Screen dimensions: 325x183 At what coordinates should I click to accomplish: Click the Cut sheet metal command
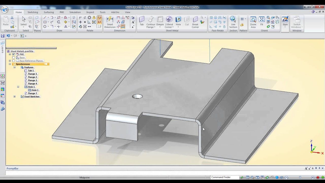click(x=187, y=21)
